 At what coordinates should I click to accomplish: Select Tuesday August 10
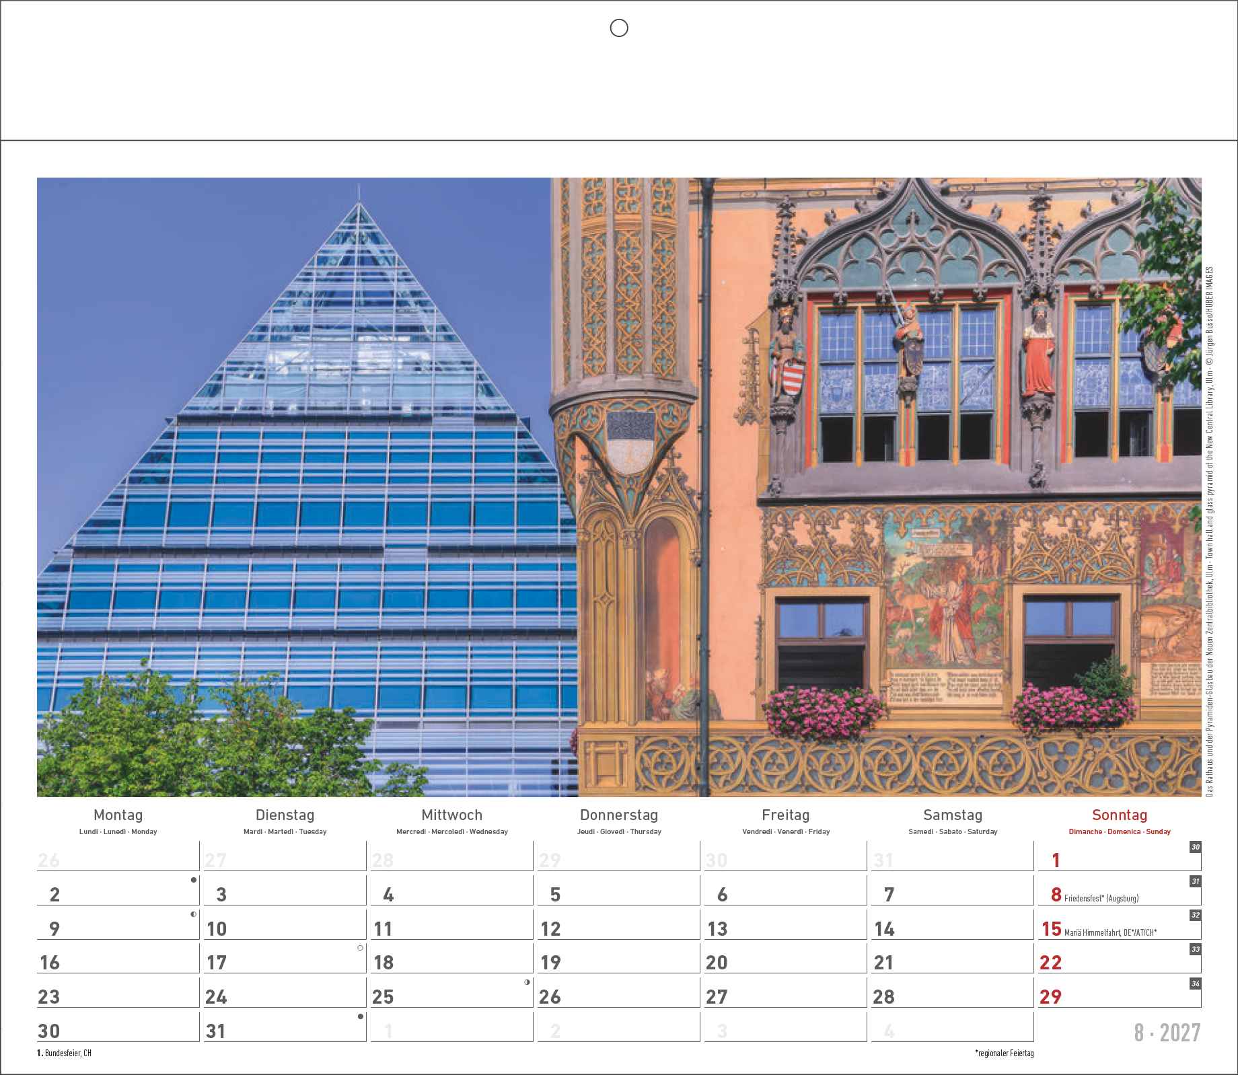[217, 929]
